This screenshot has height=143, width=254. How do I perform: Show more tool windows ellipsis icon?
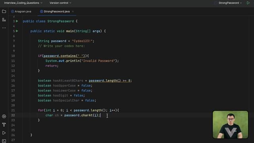4,28
